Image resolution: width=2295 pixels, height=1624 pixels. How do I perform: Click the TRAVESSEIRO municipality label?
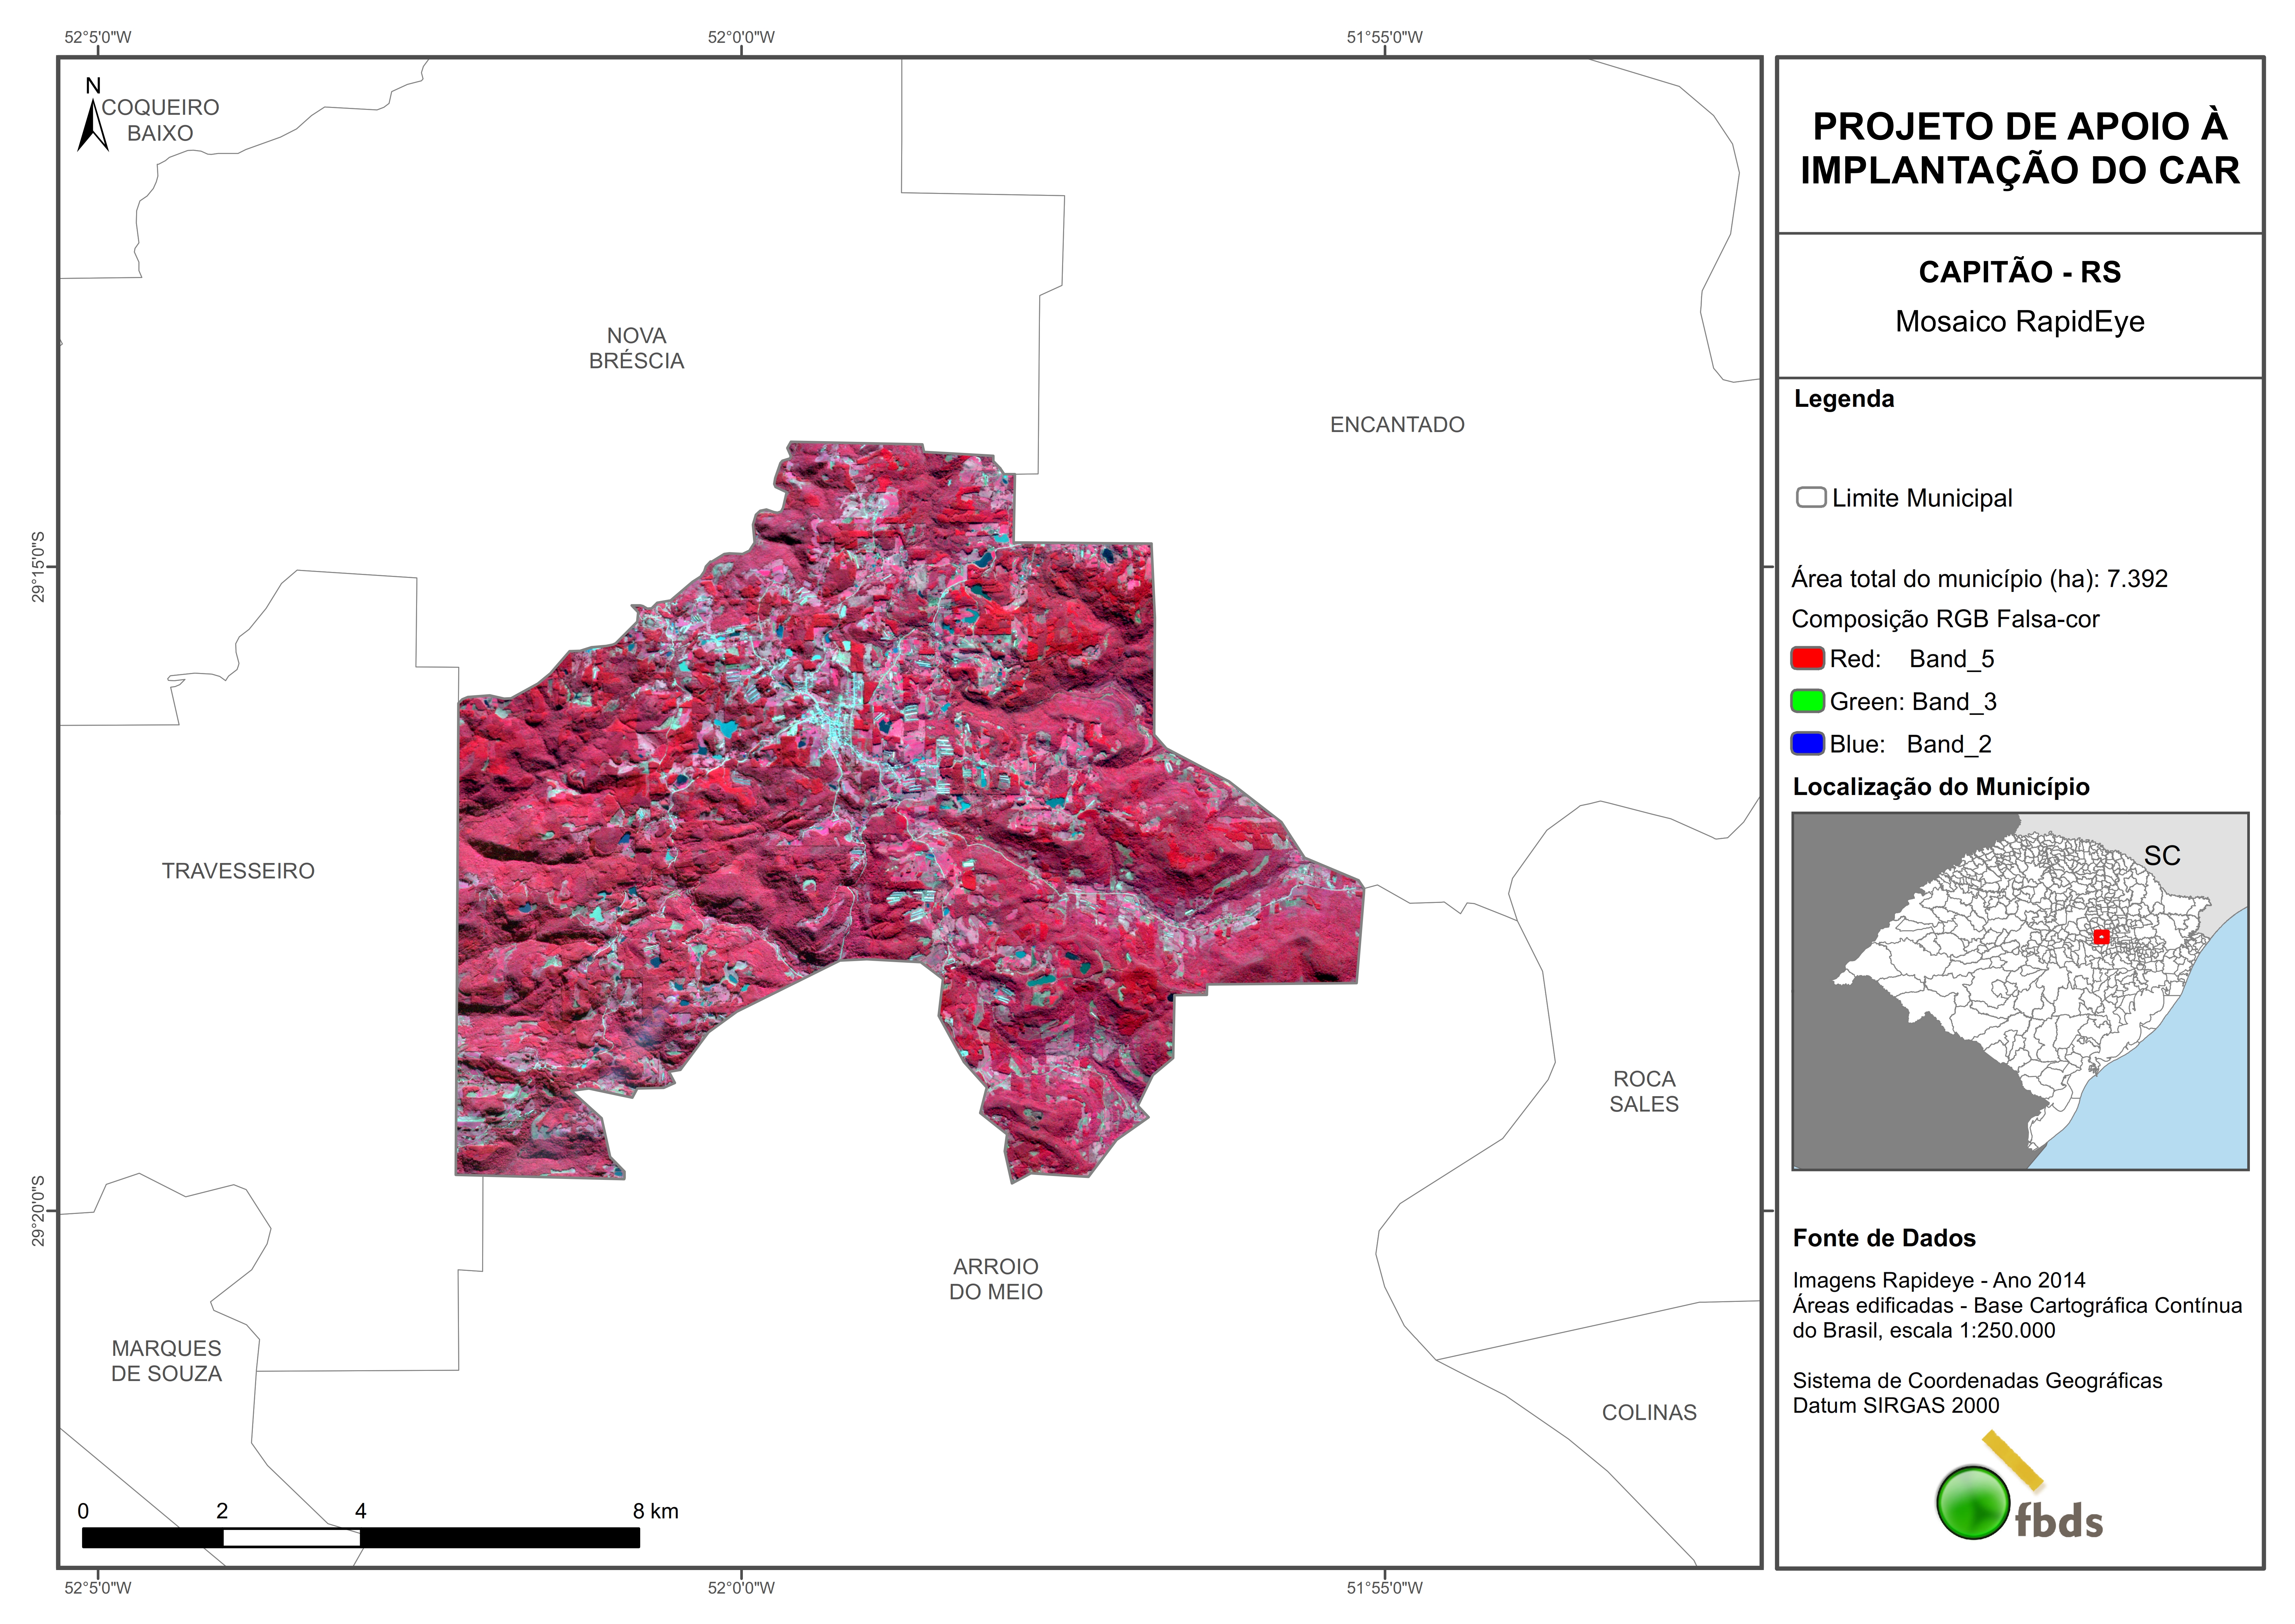click(238, 871)
